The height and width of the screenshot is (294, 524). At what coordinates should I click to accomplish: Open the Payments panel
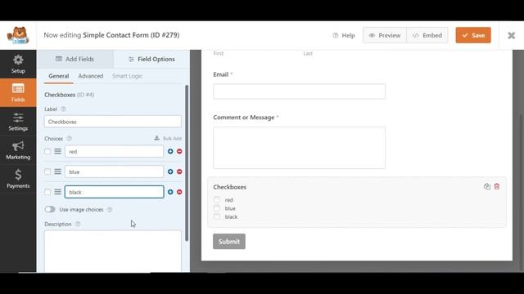click(x=18, y=179)
